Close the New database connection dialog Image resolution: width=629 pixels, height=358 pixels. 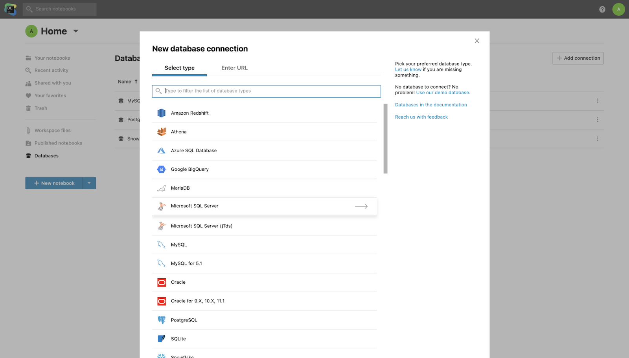[477, 41]
